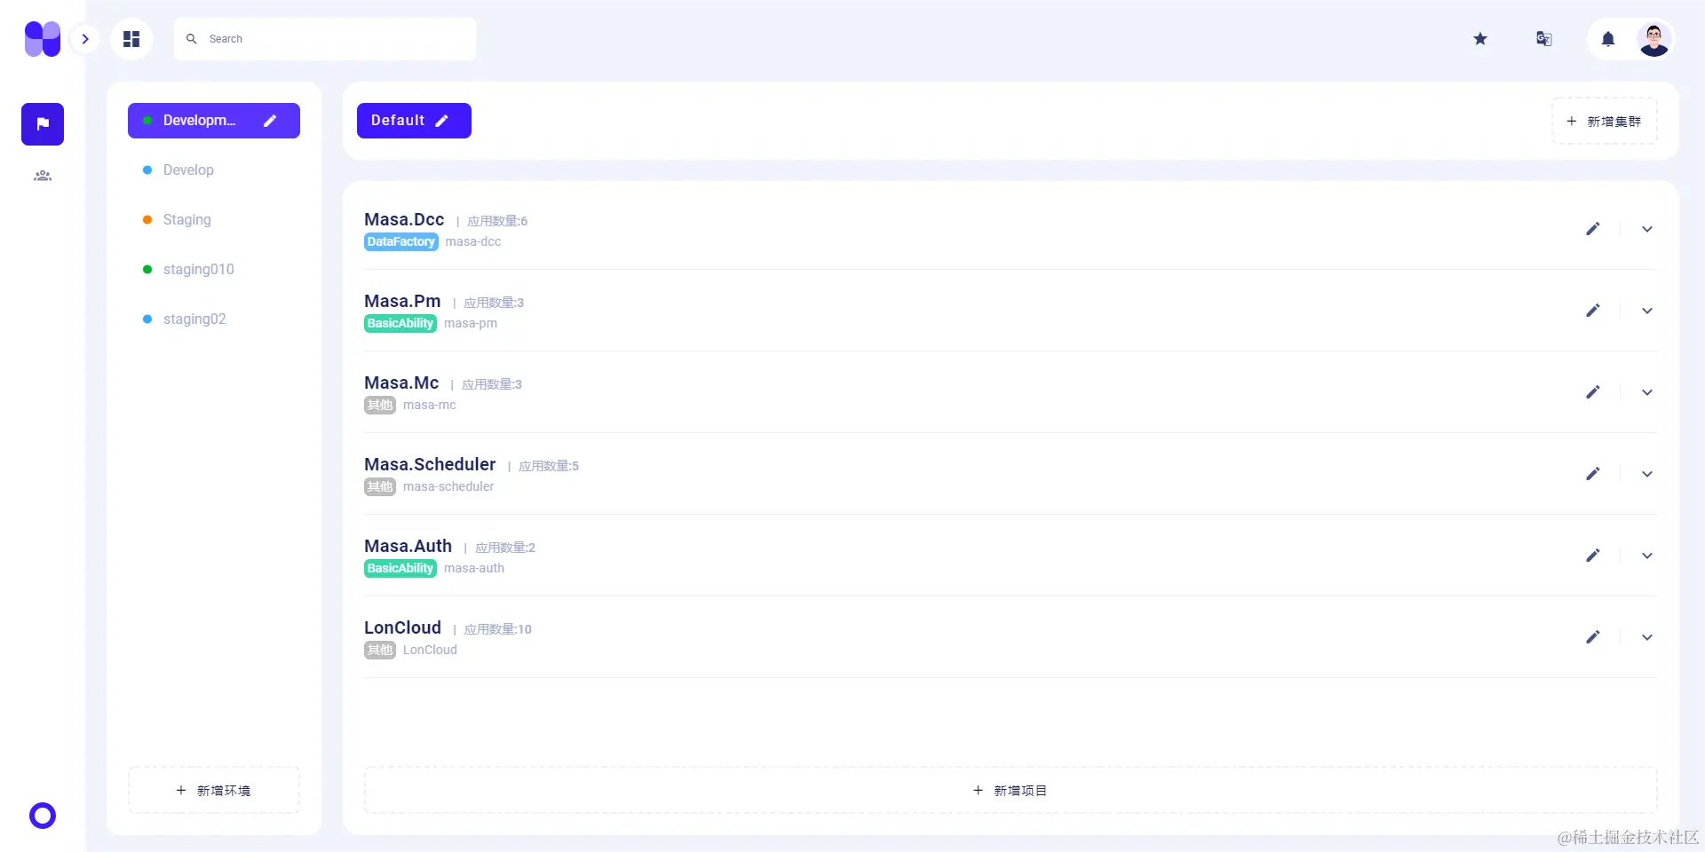Expand the LonCloud project row
The image size is (1705, 852).
click(x=1647, y=637)
